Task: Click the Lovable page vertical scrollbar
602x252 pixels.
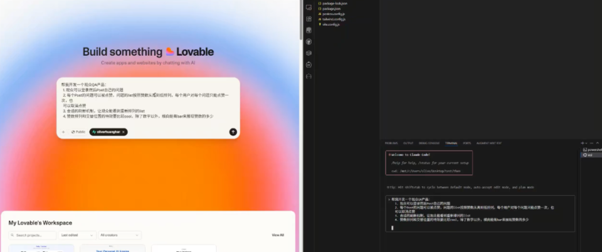Action: tap(301, 19)
